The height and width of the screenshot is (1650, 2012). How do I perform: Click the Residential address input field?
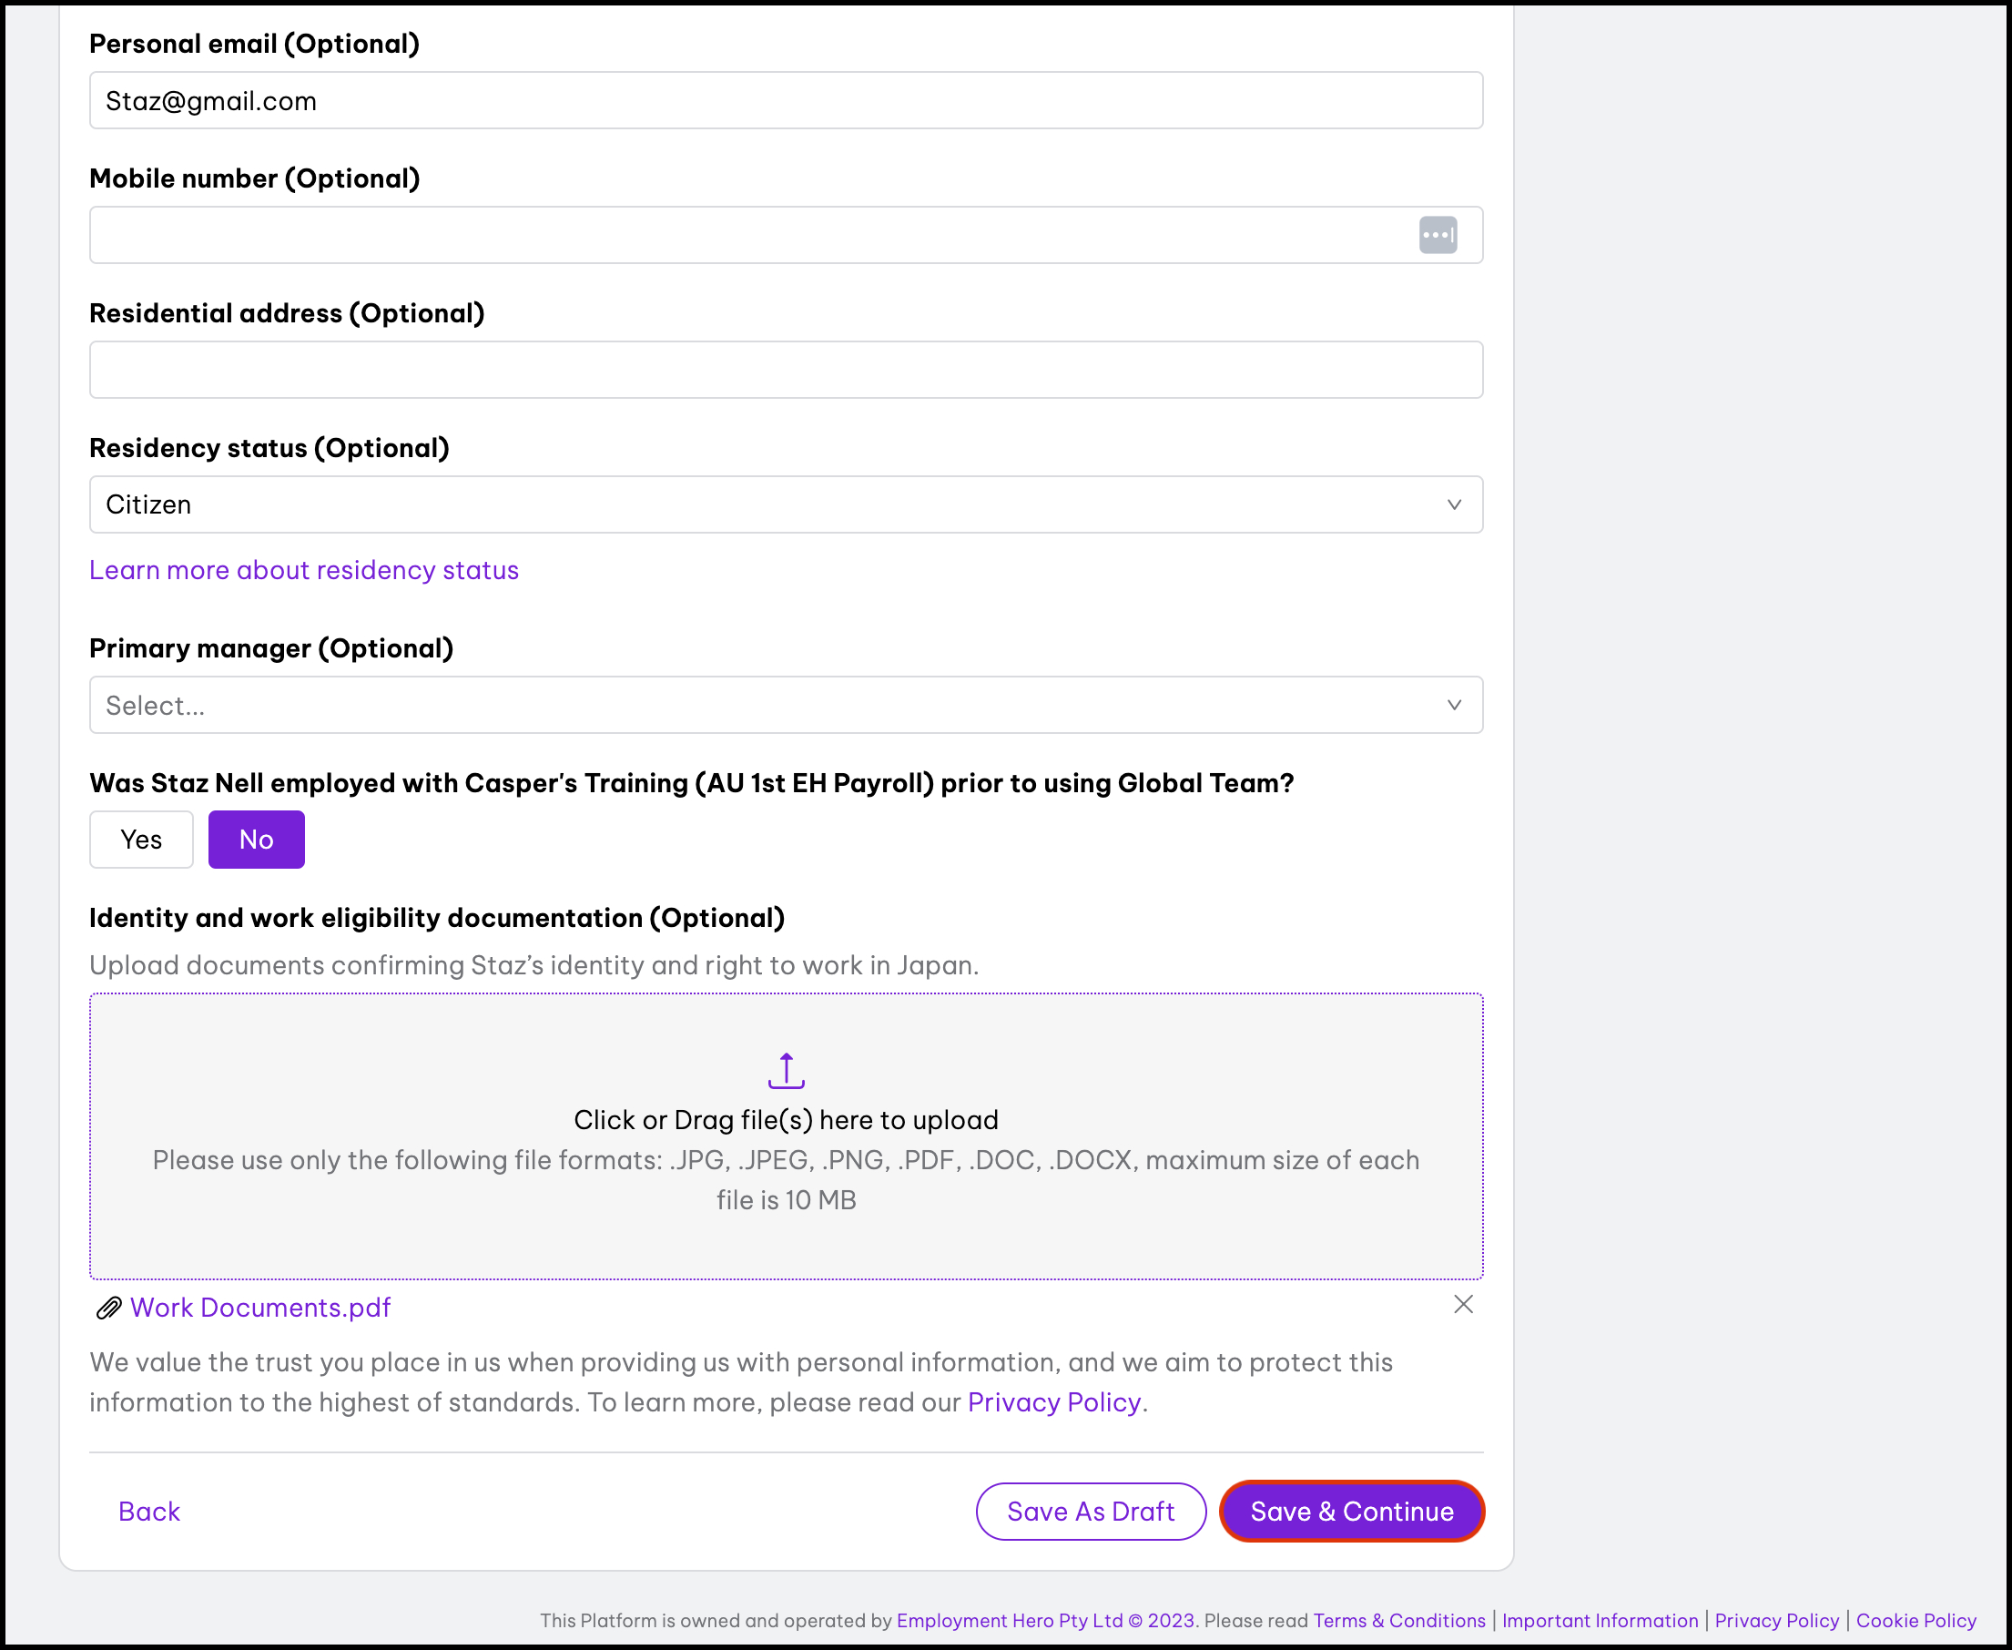point(785,370)
